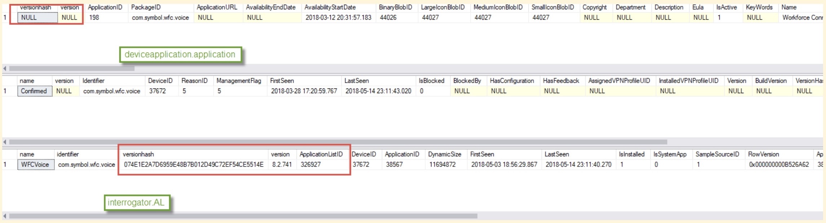Select the AvailabilityStartDate column header
This screenshot has height=223, width=826.
coord(330,7)
